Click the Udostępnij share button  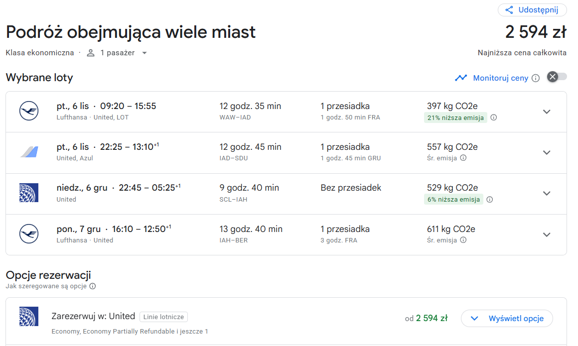[x=532, y=10]
